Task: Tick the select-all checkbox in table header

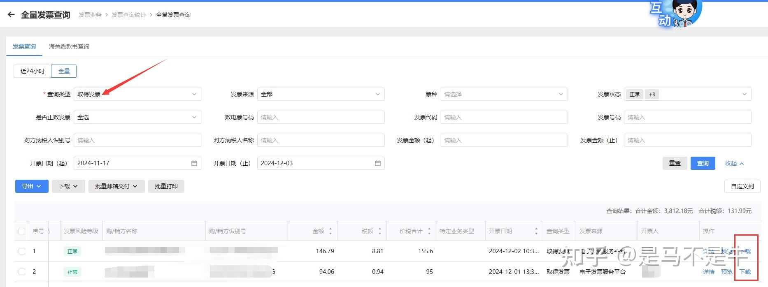Action: pos(22,231)
